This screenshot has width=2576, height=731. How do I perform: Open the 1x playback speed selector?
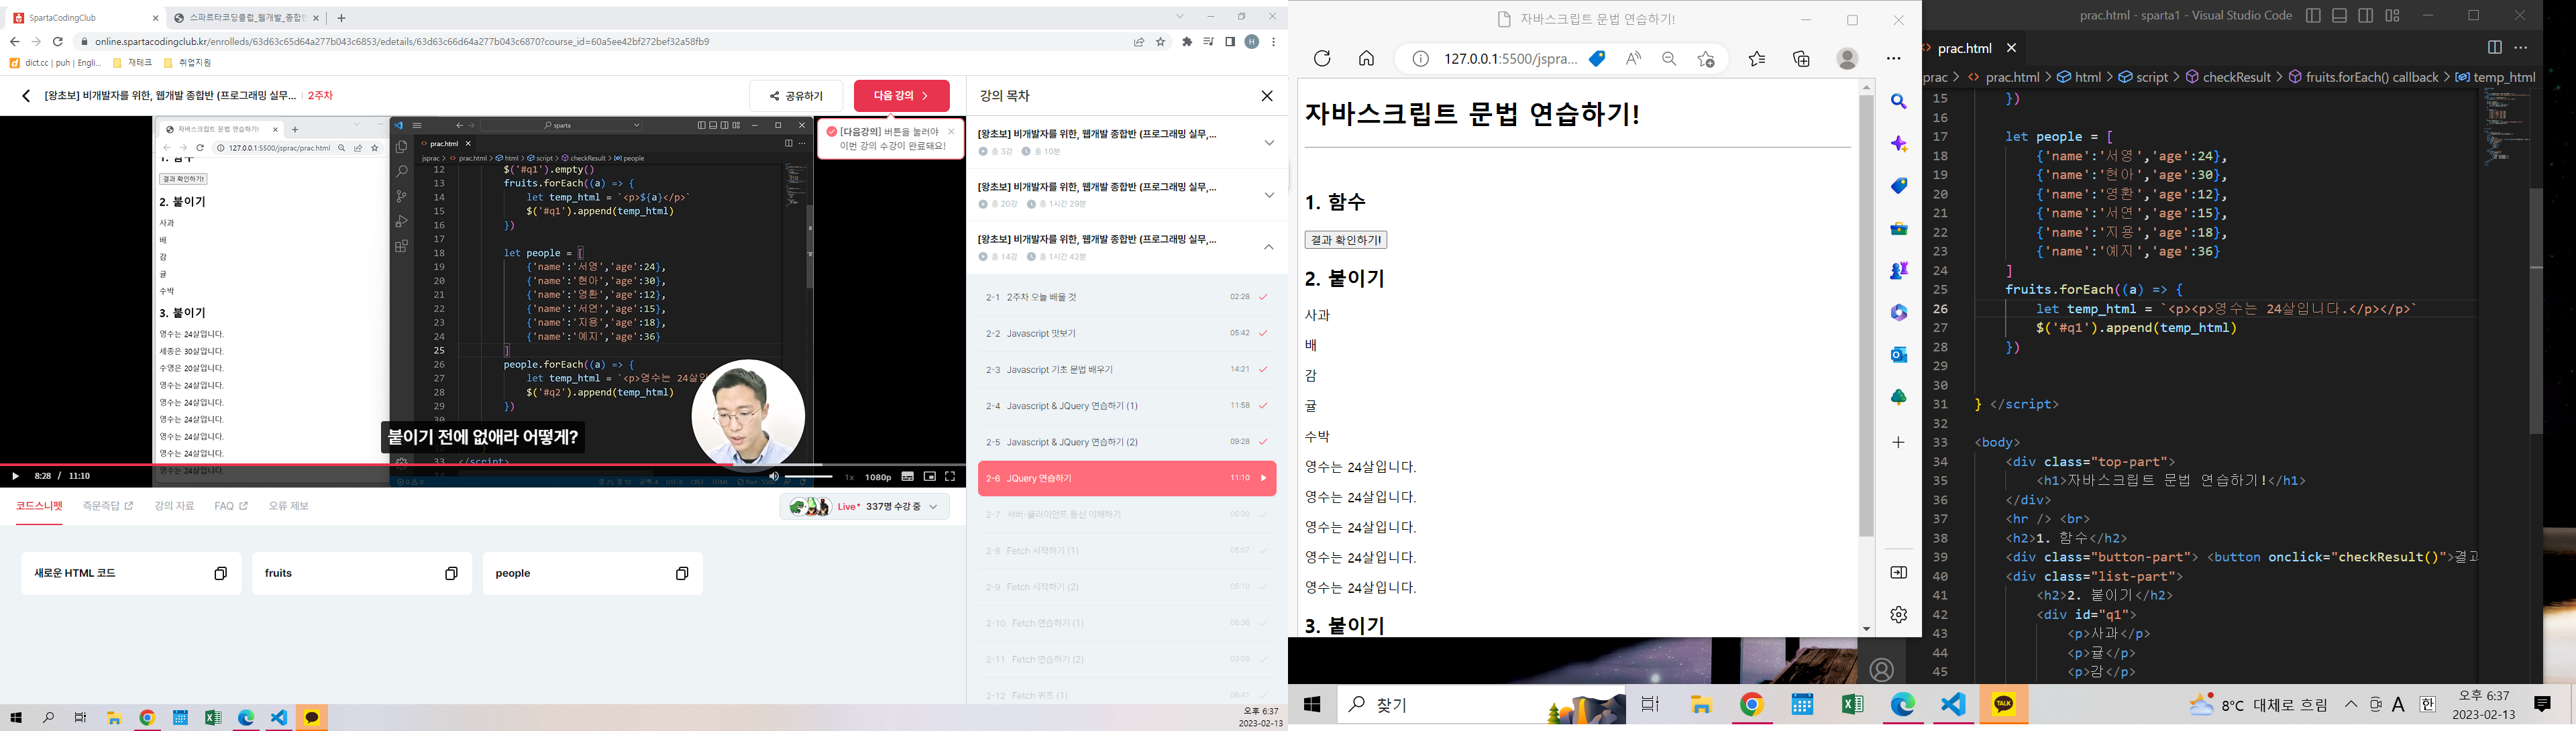(x=849, y=477)
